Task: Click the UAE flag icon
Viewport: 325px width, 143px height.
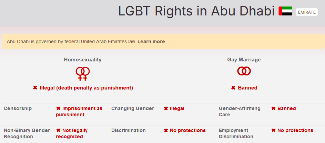Action: point(285,11)
